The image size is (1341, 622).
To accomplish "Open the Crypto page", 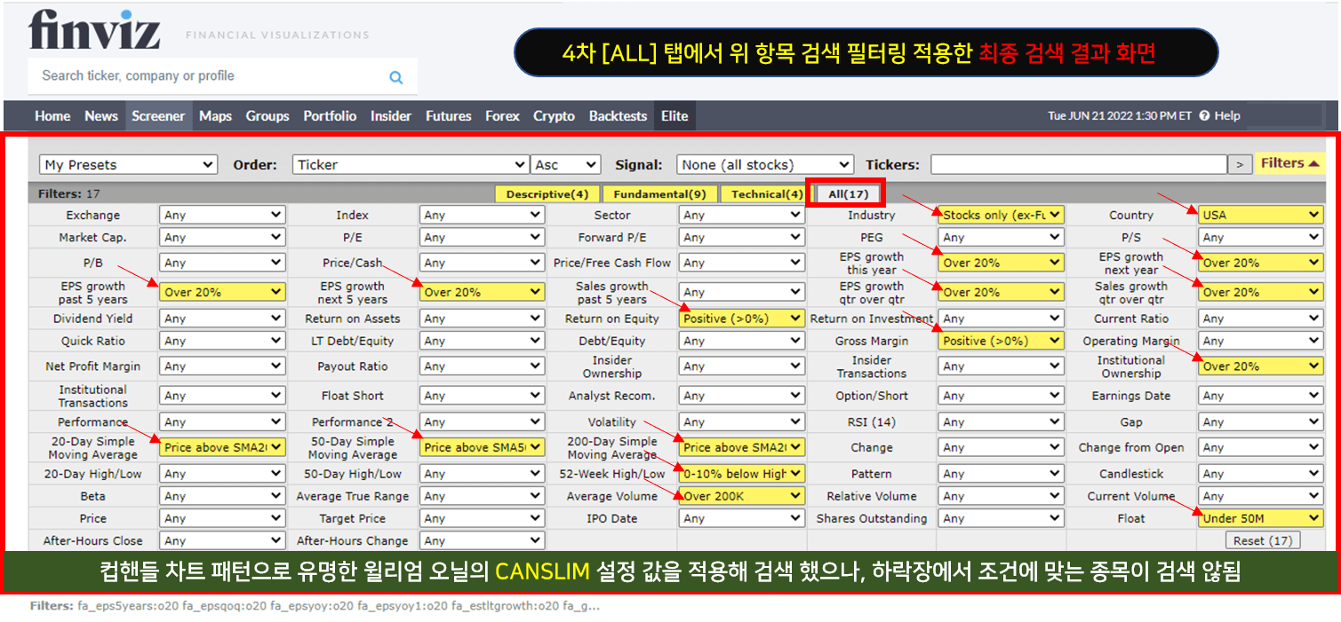I will pos(554,116).
